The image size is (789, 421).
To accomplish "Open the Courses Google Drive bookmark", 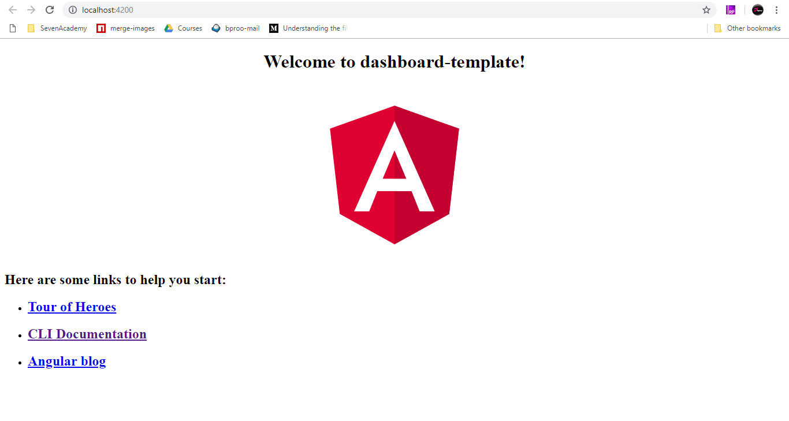I will pos(184,28).
